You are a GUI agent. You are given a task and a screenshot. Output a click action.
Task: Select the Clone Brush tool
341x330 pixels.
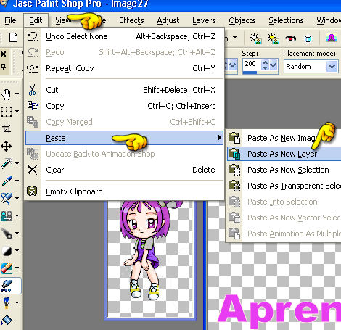[x=7, y=215]
